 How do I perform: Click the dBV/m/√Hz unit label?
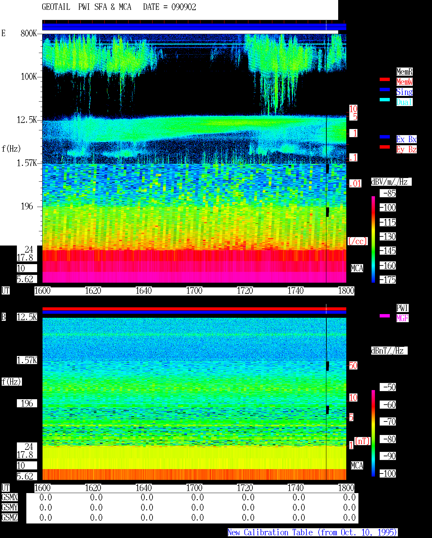(391, 182)
